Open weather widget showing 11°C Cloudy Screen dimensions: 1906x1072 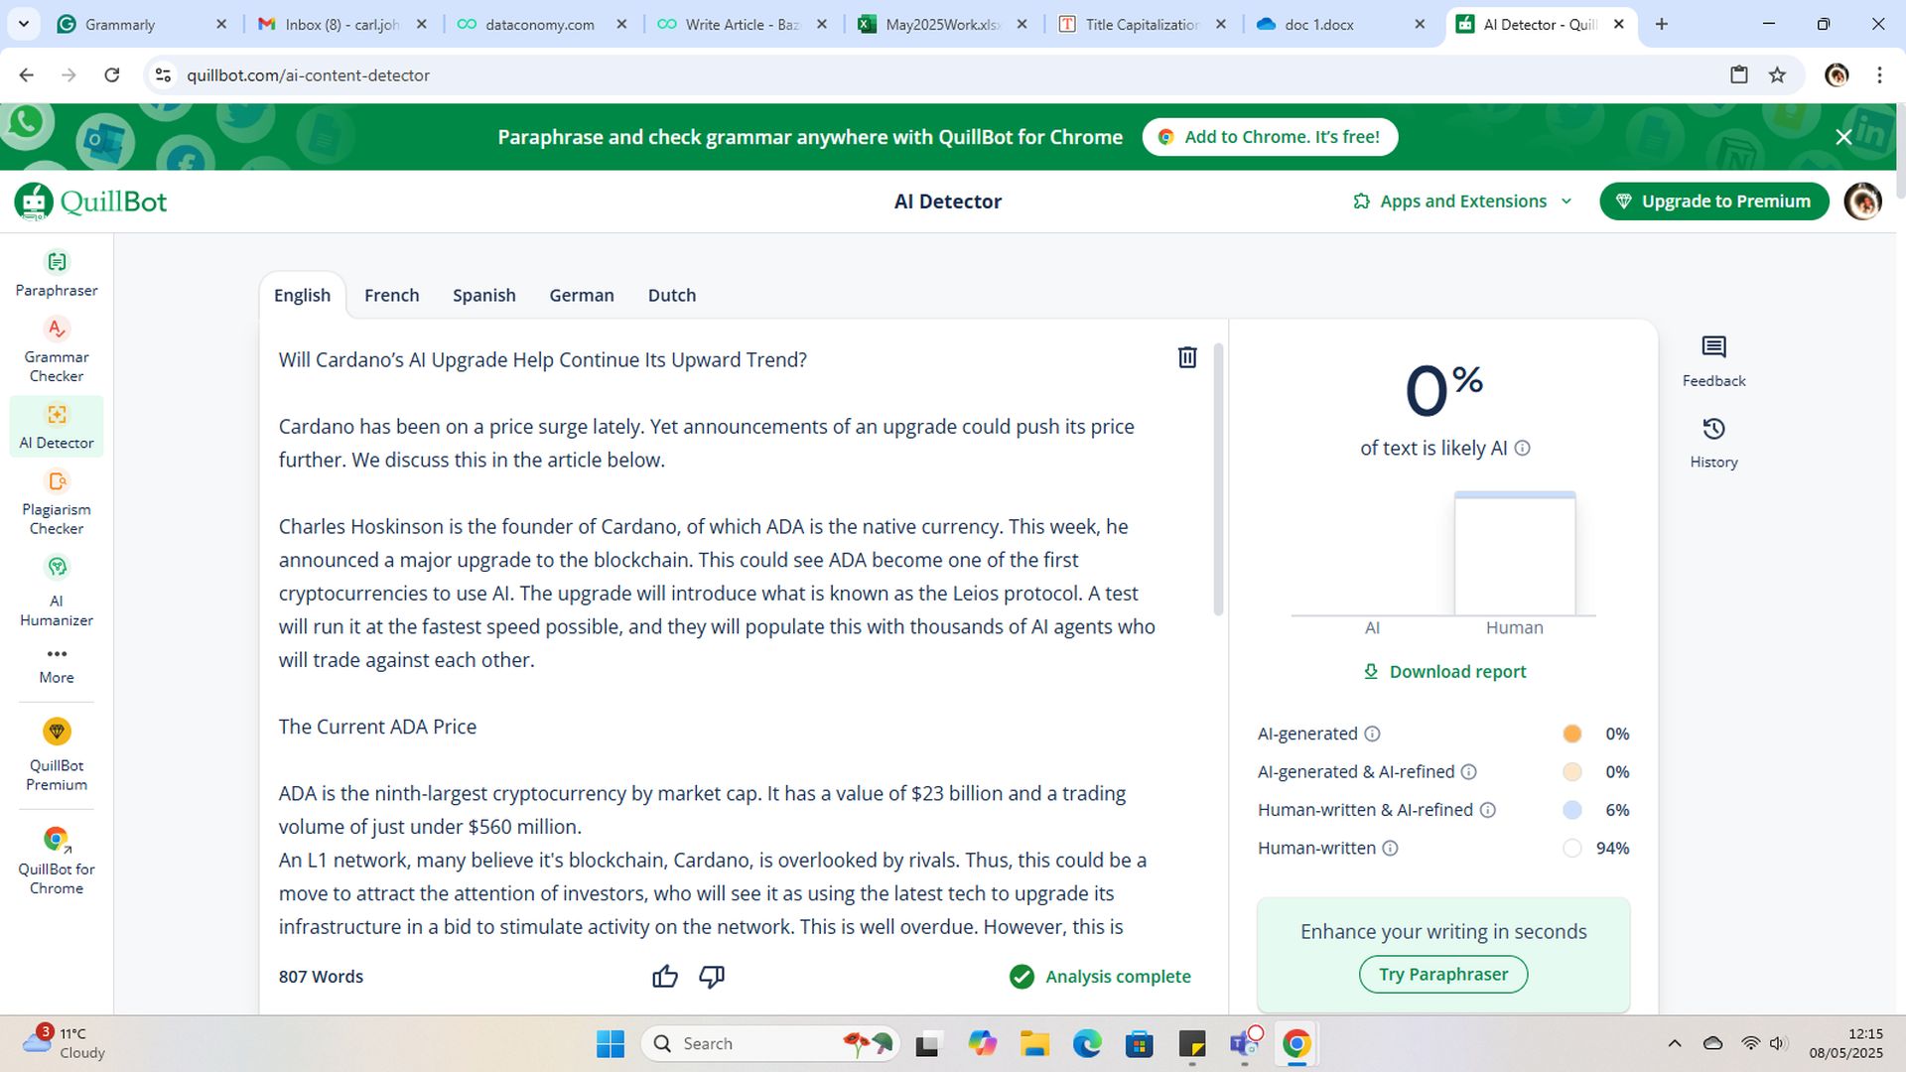click(64, 1043)
